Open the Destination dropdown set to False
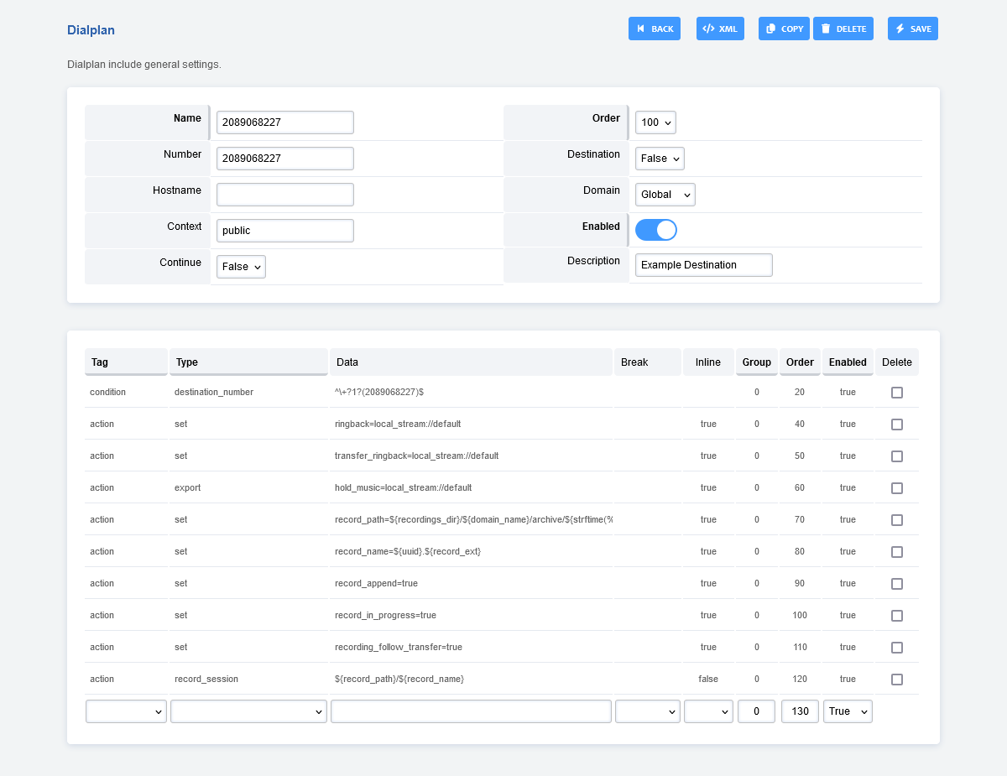The height and width of the screenshot is (776, 1007). [x=659, y=159]
